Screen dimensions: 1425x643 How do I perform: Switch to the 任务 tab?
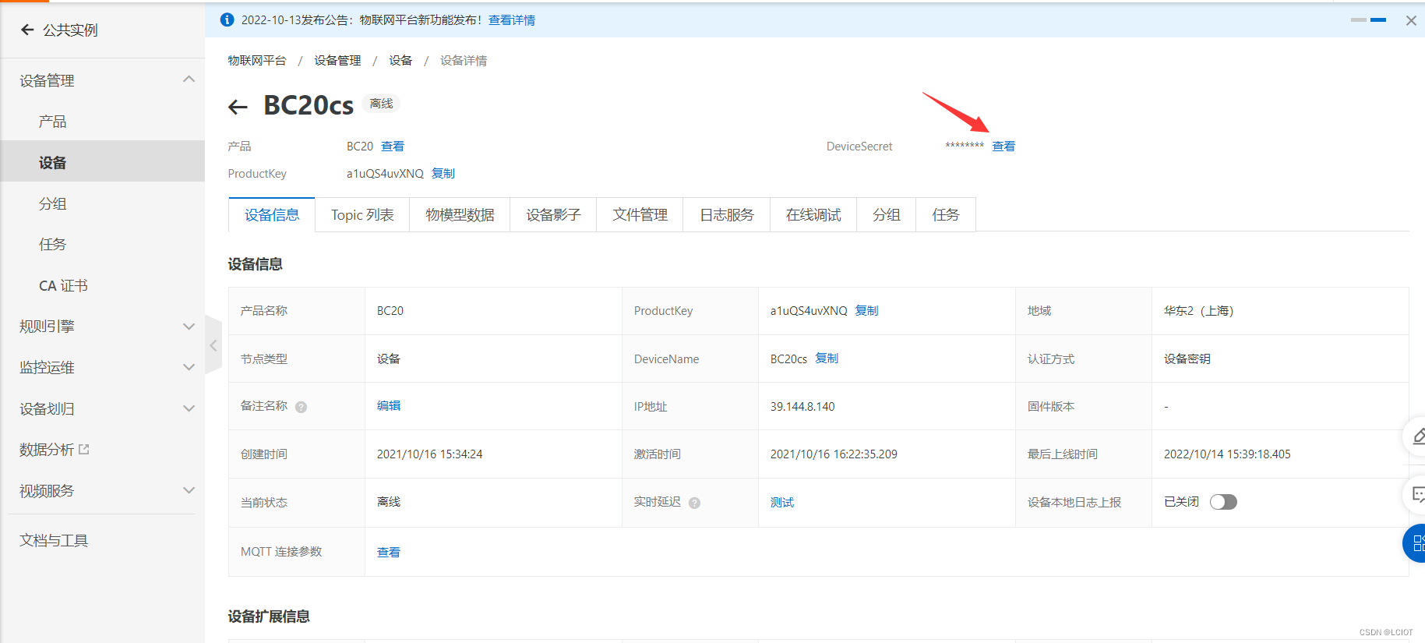tap(946, 215)
